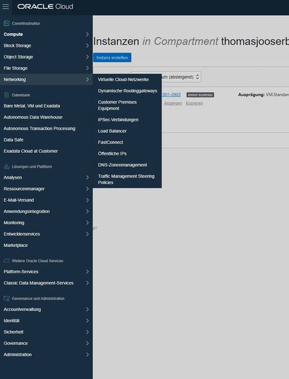The width and height of the screenshot is (289, 379).
Task: Open Traffic Management Steering Policies
Action: pyautogui.click(x=127, y=179)
